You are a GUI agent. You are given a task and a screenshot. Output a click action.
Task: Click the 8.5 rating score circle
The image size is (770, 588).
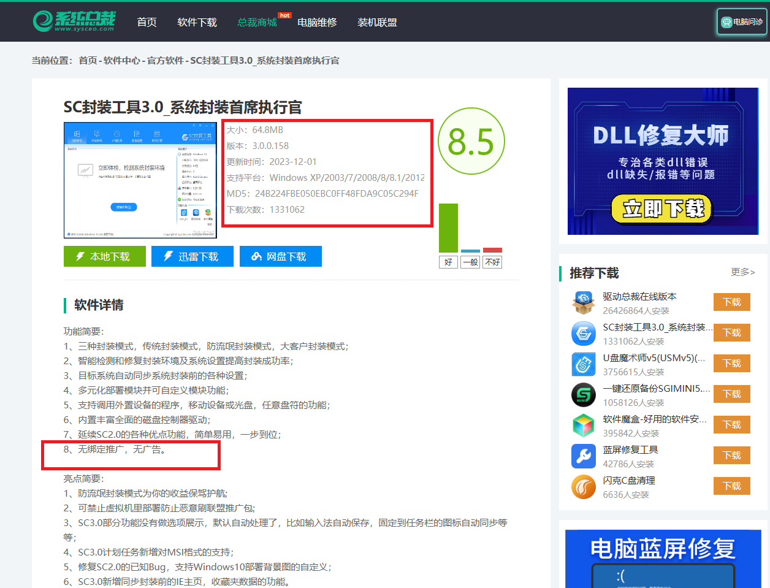471,141
